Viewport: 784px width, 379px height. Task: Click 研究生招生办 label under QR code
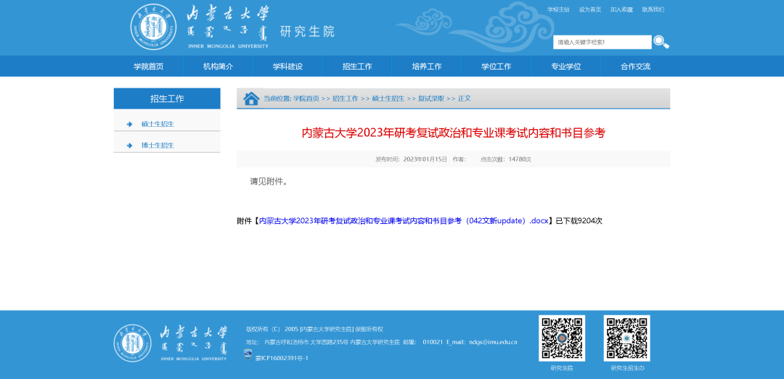click(627, 368)
